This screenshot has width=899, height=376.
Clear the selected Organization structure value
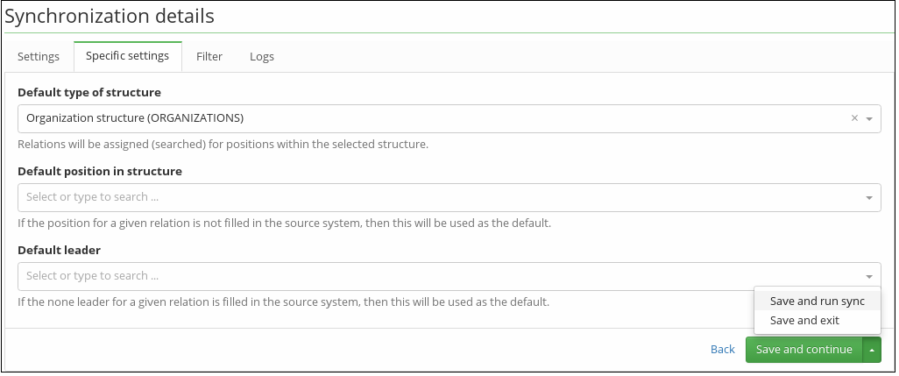tap(854, 118)
